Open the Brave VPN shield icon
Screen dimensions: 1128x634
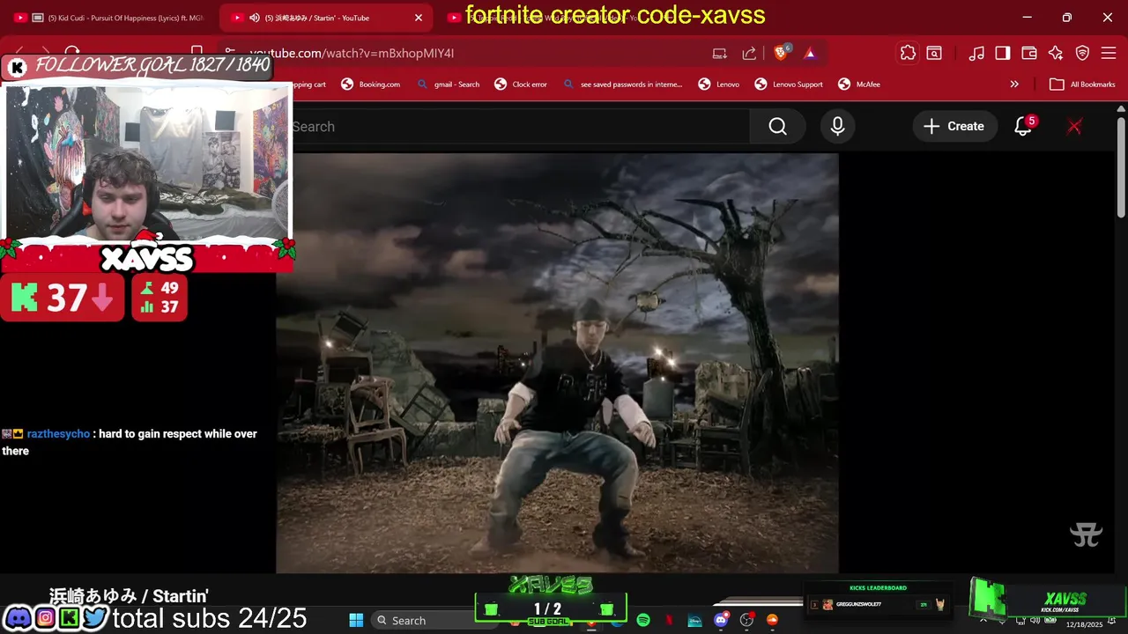pos(1082,54)
